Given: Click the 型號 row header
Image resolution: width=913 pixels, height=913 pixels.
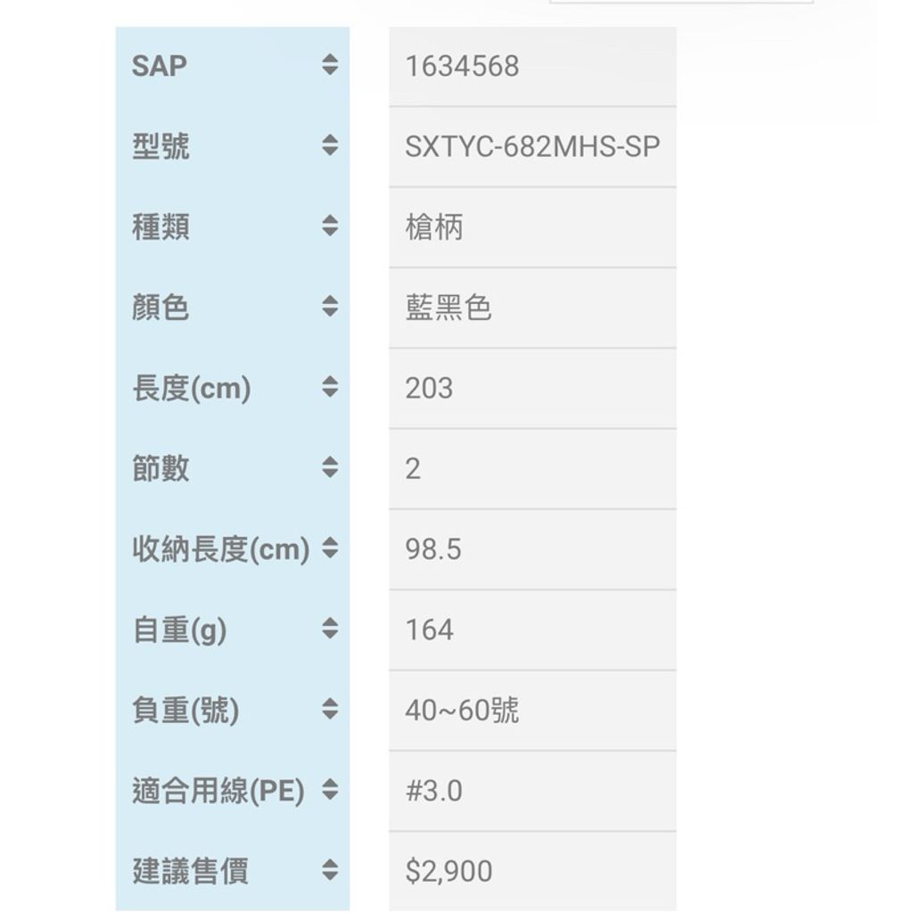Looking at the screenshot, I should coord(160,146).
